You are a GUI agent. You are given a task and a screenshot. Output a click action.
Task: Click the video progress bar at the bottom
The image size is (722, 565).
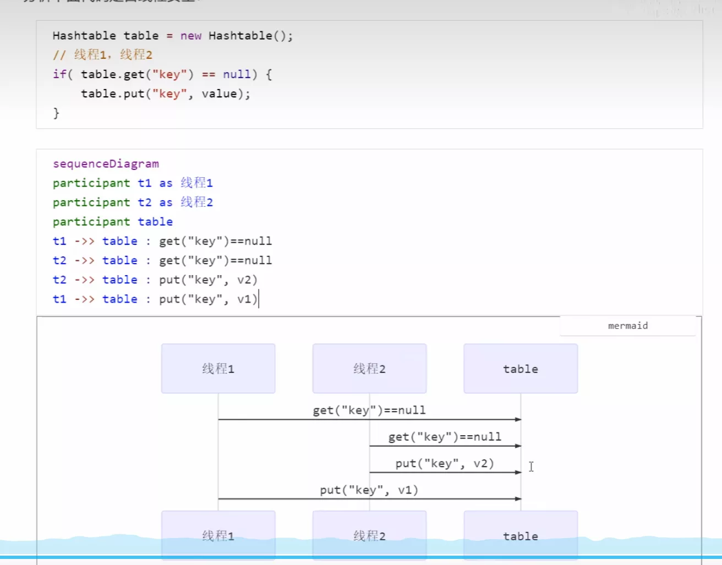pos(361,557)
